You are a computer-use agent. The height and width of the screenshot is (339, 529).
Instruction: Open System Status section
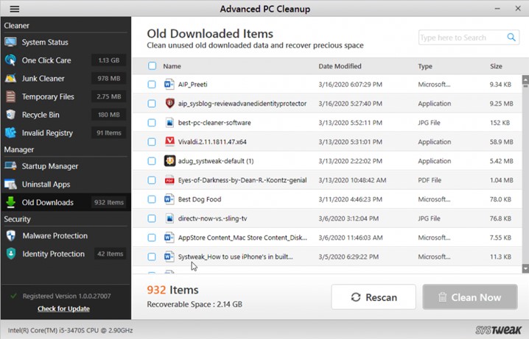tap(66, 42)
